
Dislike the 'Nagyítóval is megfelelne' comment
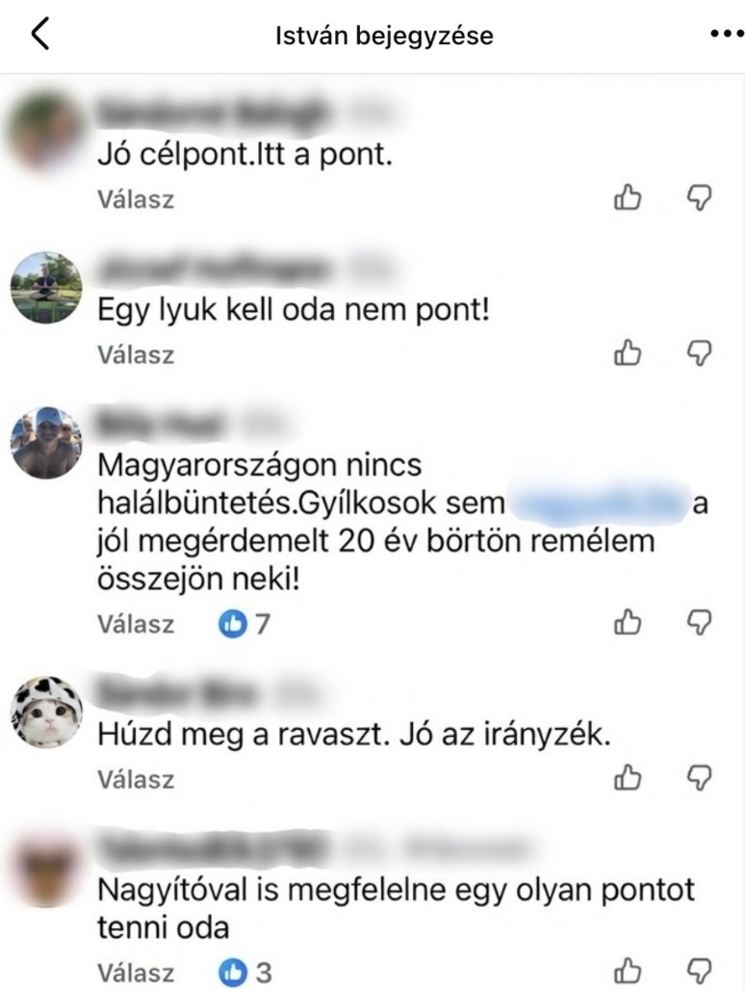[699, 972]
